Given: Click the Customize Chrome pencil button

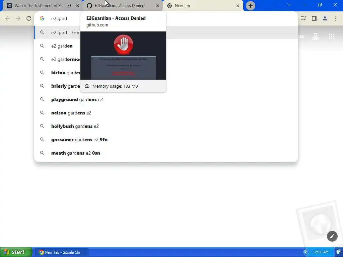Looking at the screenshot, I should point(332,236).
